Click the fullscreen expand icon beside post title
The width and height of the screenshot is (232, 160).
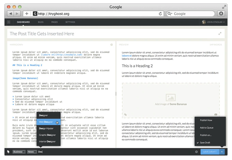click(220, 34)
